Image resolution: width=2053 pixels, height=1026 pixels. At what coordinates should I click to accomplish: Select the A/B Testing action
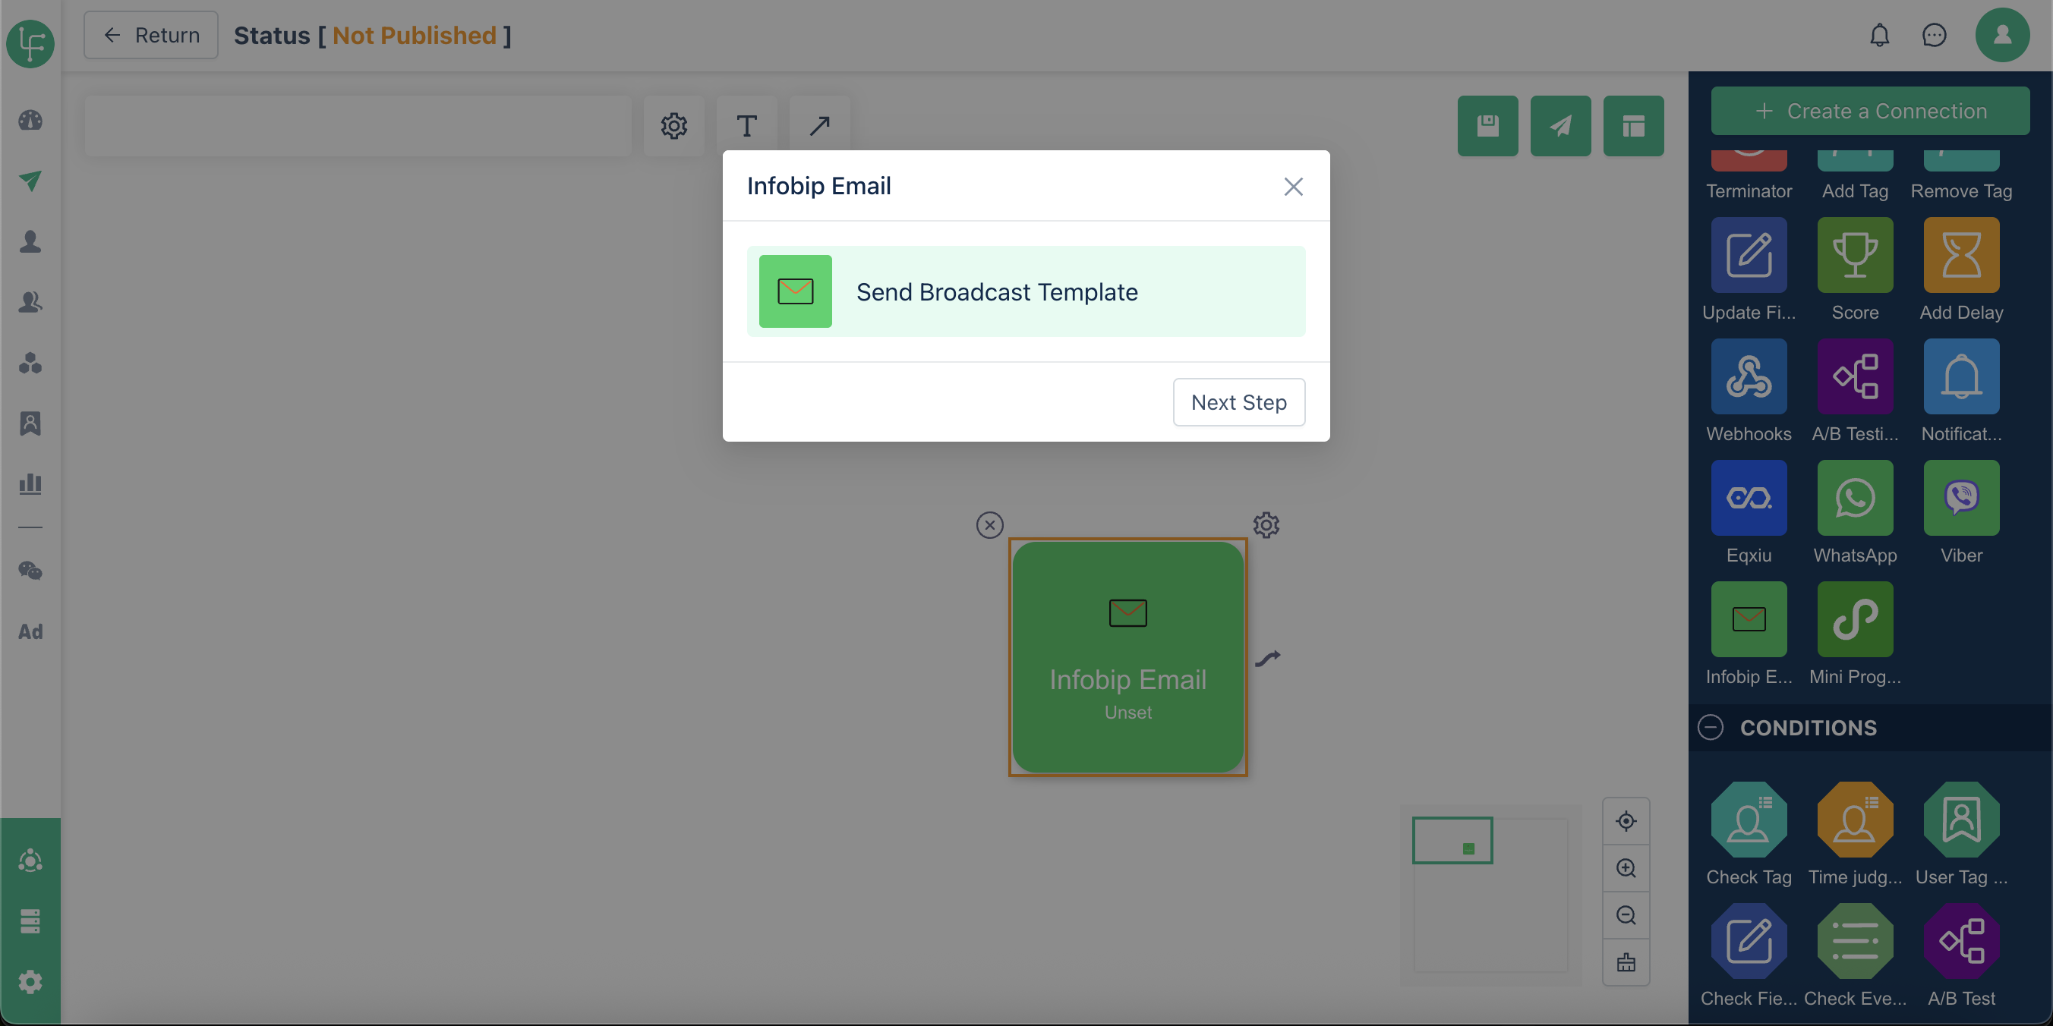pyautogui.click(x=1855, y=376)
